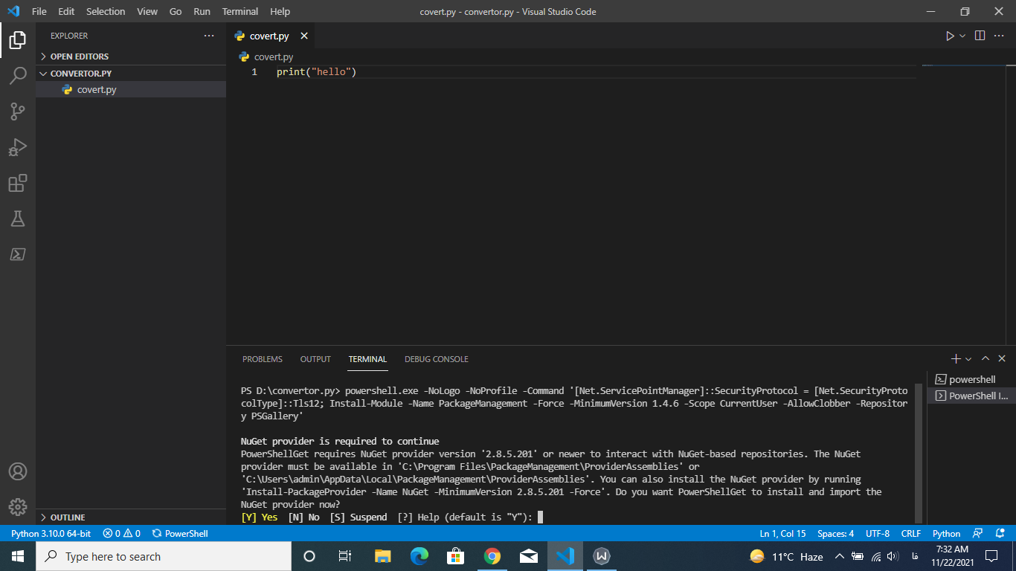Open the Extensions view
The image size is (1016, 571).
pos(18,183)
